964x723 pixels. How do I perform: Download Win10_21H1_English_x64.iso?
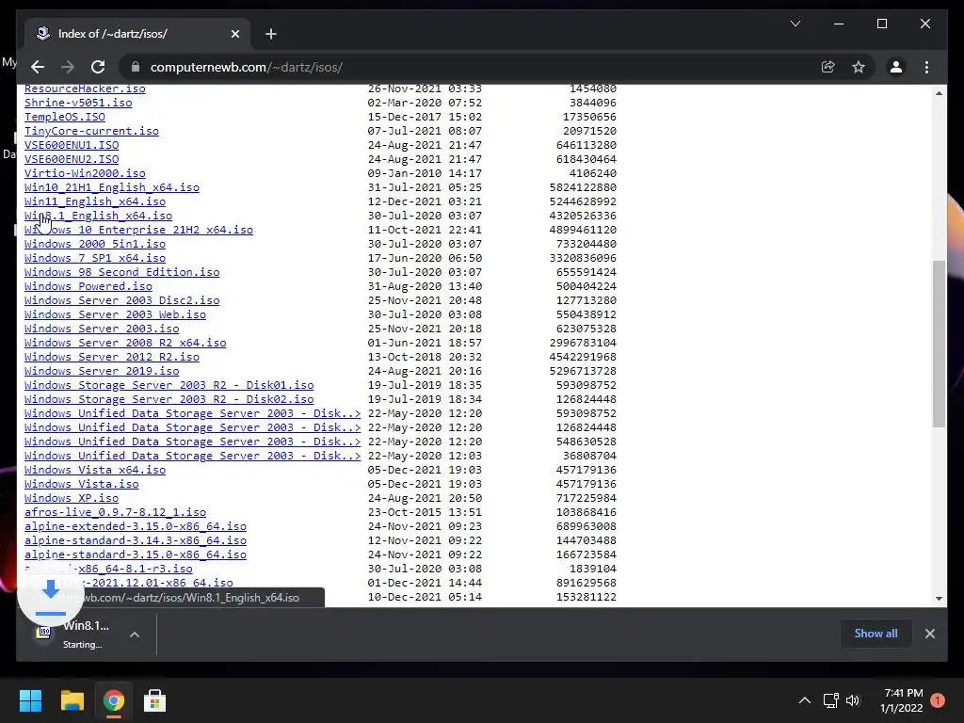[112, 187]
